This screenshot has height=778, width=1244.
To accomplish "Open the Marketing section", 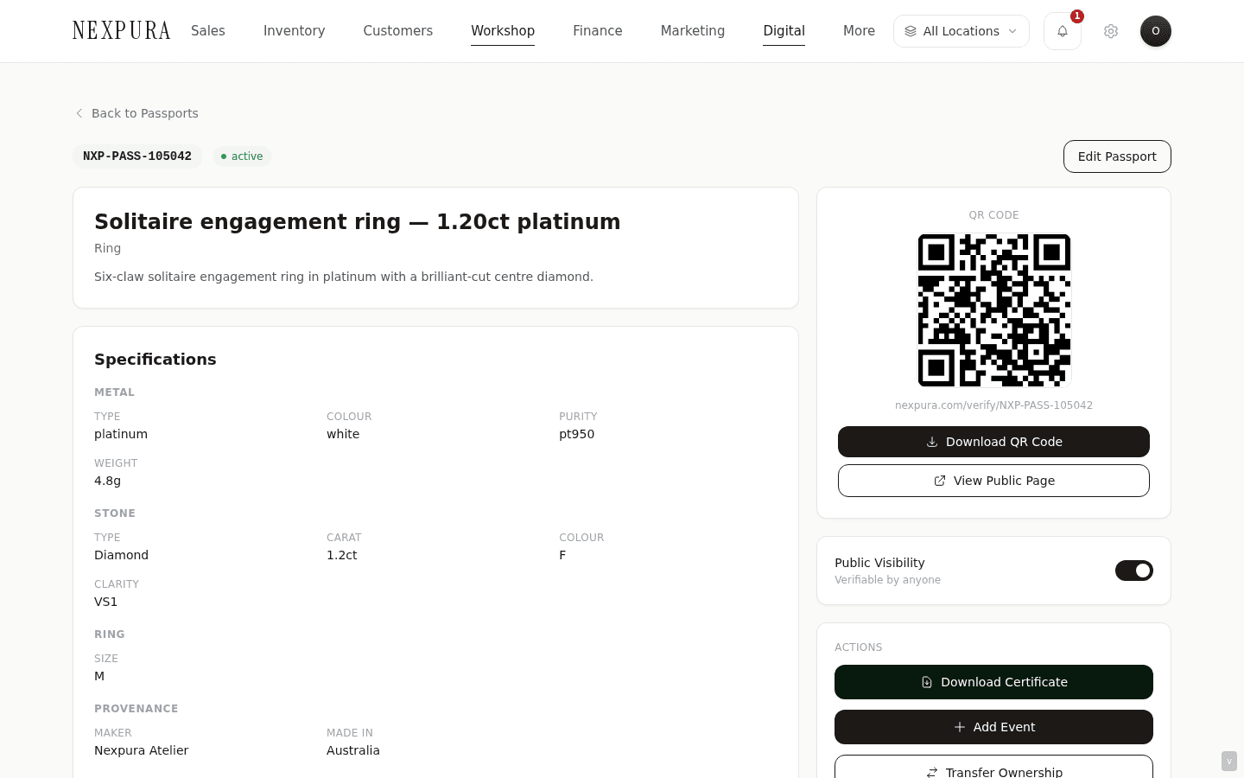I will point(693,31).
